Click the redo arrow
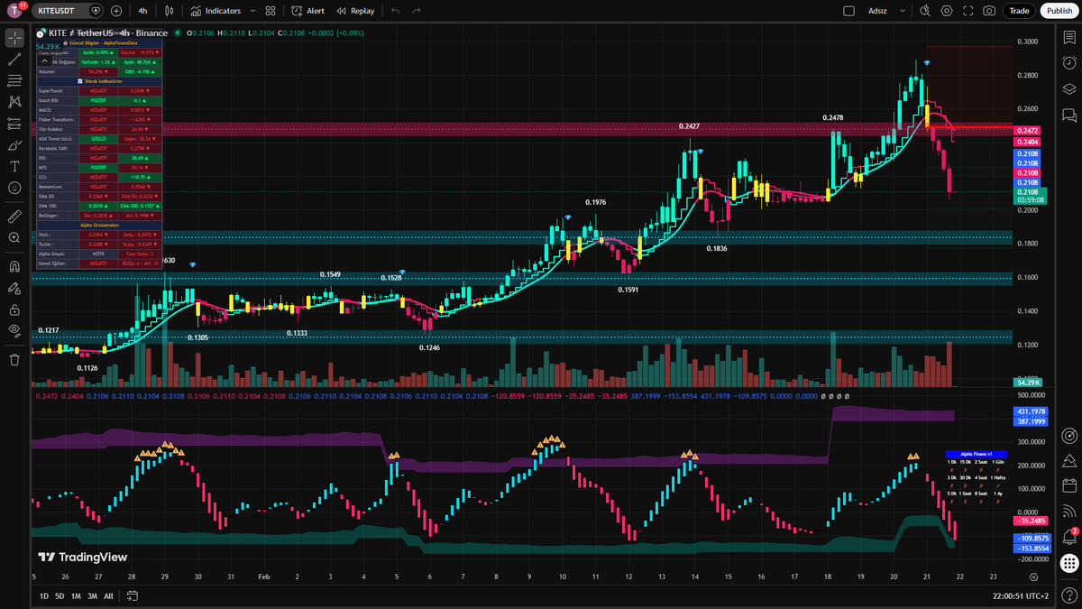1082x609 pixels. click(416, 11)
